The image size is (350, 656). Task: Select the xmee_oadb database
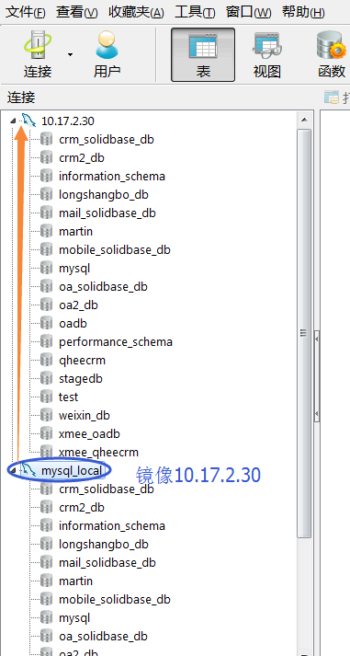tap(89, 434)
